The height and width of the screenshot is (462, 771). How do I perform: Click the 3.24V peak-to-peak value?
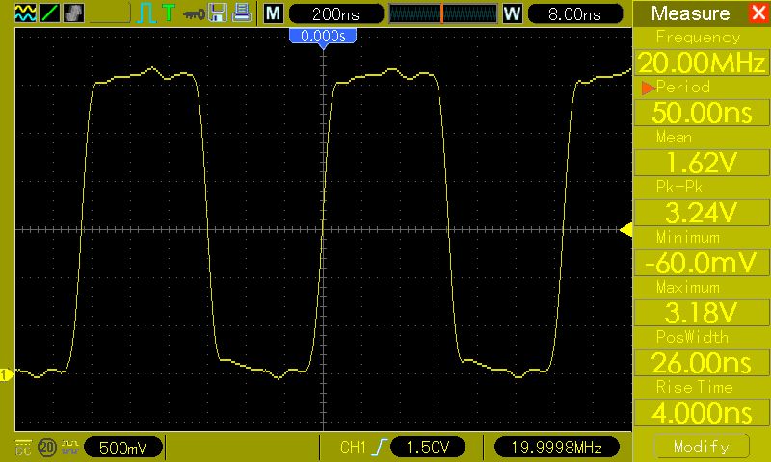[x=702, y=213]
